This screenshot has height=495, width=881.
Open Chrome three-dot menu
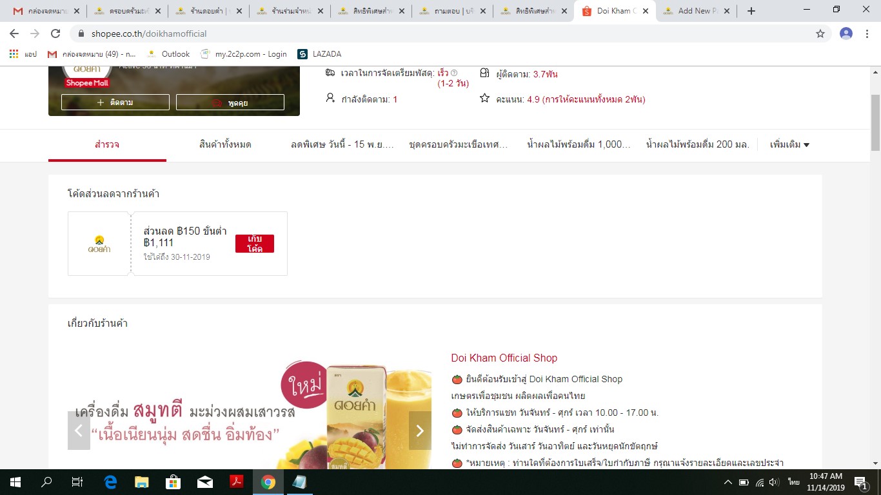pos(867,34)
